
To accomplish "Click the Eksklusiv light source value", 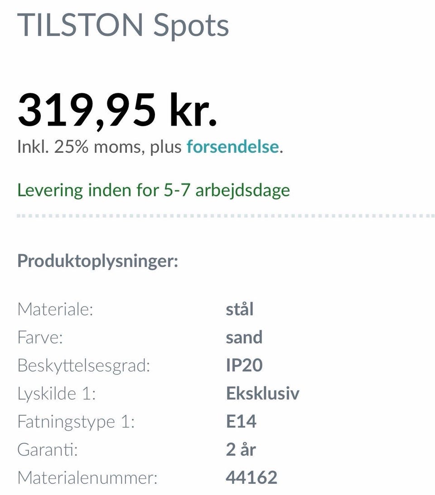I will pos(262,393).
